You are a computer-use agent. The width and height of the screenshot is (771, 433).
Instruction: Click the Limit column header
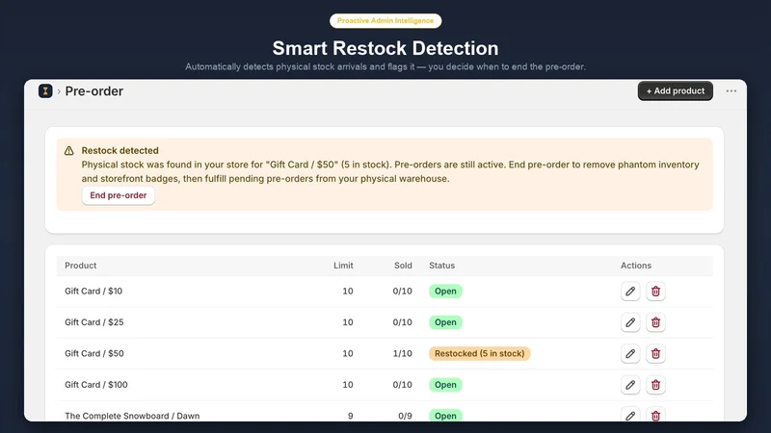click(x=343, y=266)
